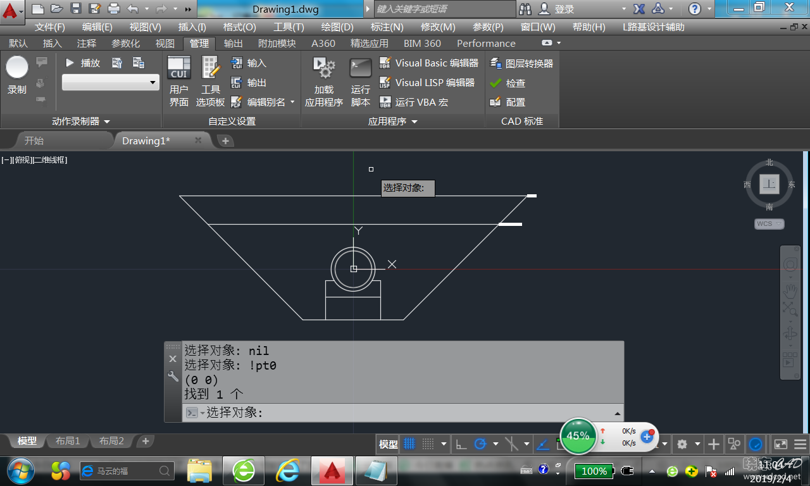810x486 pixels.
Task: Toggle isometric drafting in status bar
Action: [x=511, y=444]
